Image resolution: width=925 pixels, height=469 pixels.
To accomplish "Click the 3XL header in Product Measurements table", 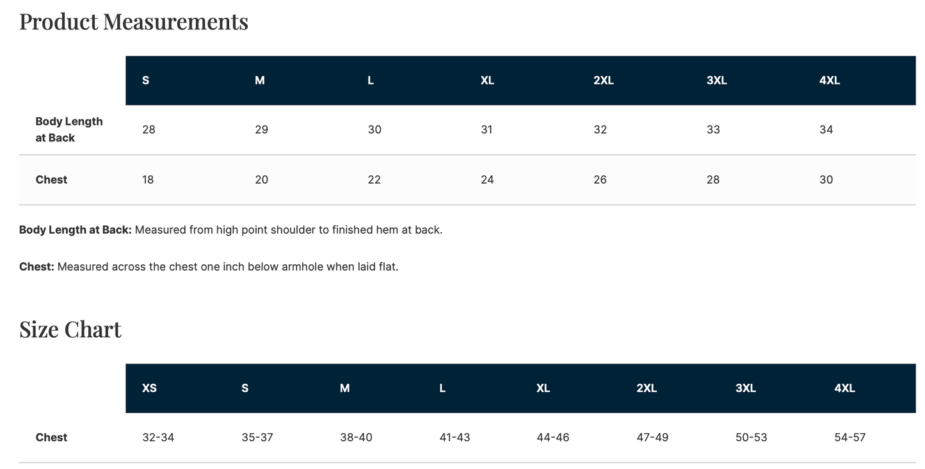I will click(717, 81).
